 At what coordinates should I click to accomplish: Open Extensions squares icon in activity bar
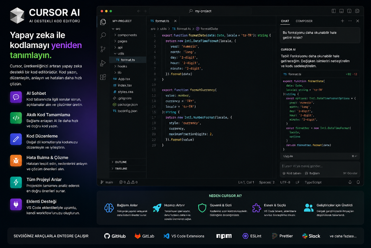[103, 77]
